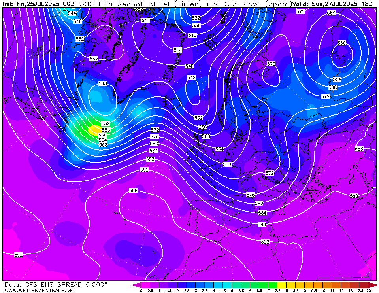Pick the orange swatch between 9.5 and 10

tap(319, 285)
